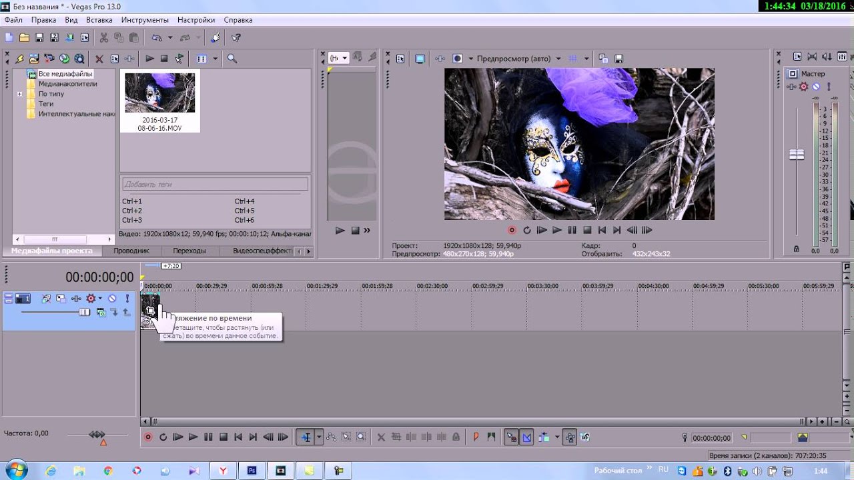This screenshot has width=854, height=480.
Task: Toggle loop playback in timeline transport
Action: tap(163, 437)
